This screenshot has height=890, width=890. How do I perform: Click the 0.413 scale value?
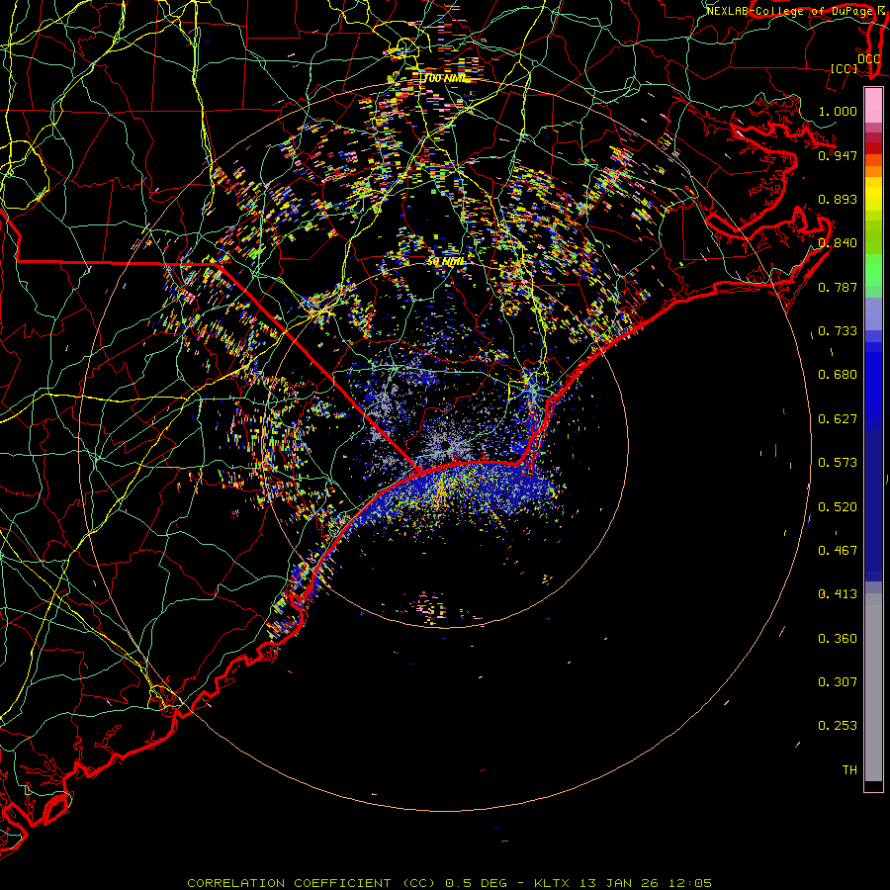(838, 594)
